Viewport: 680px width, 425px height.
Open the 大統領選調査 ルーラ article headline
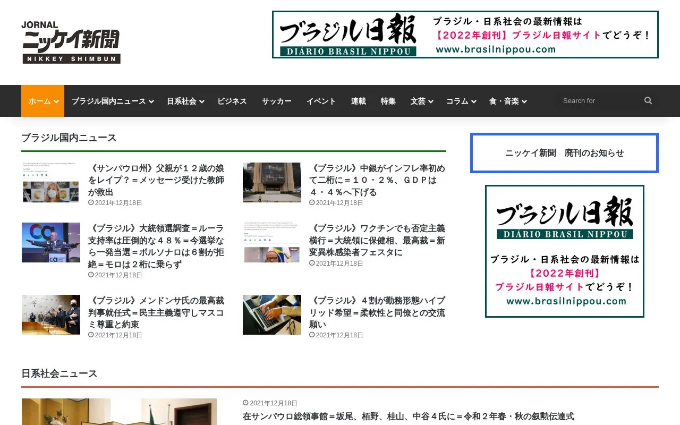[156, 246]
